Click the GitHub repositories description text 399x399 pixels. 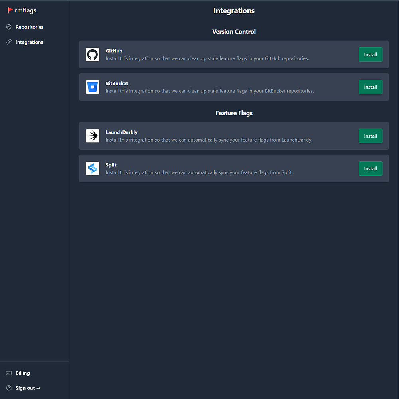coord(207,58)
